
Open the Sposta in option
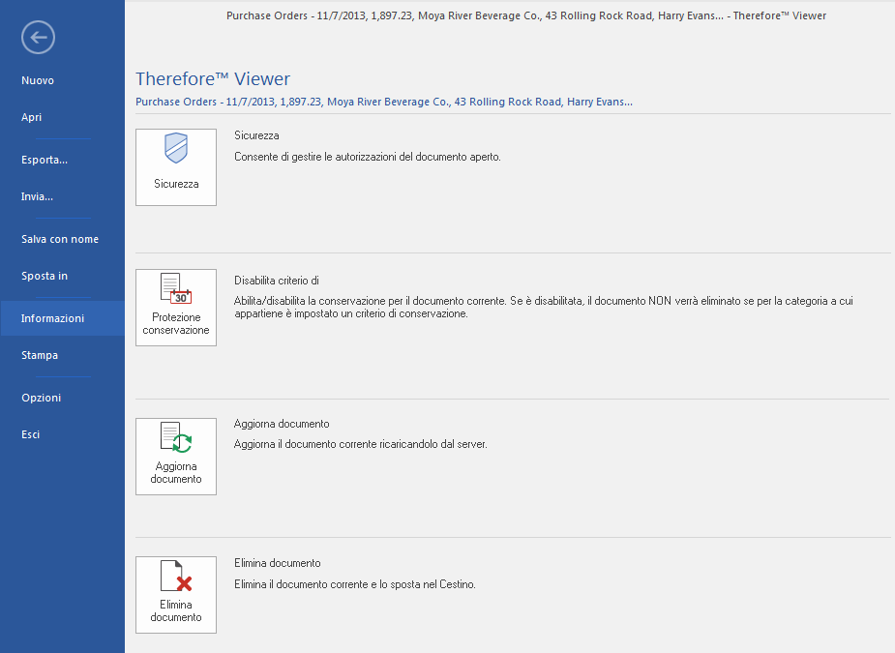click(x=45, y=276)
